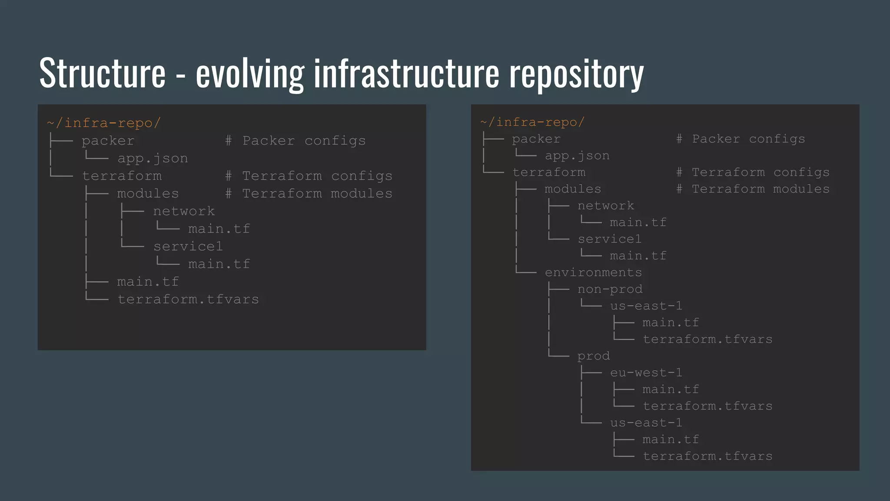Click the slide title 'Structure - evolving infrastructure repository'

pos(341,73)
